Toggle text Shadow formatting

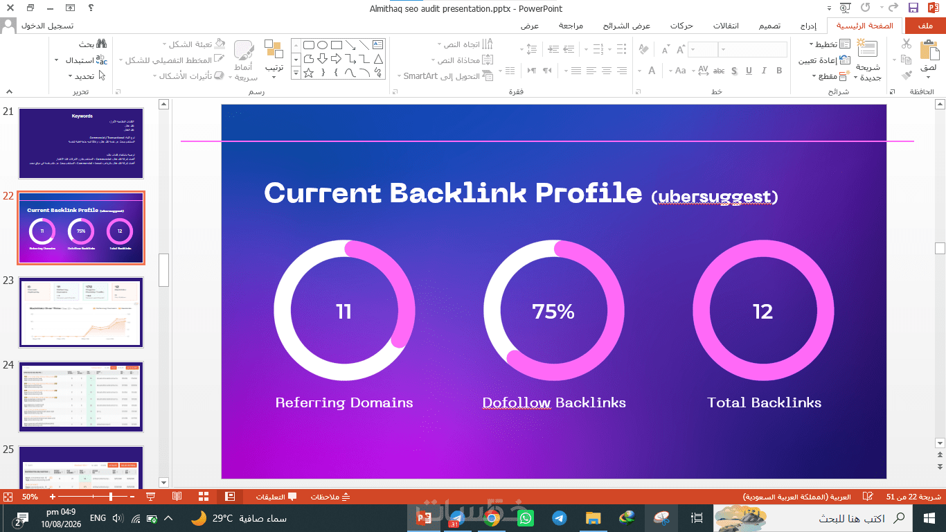(x=734, y=71)
